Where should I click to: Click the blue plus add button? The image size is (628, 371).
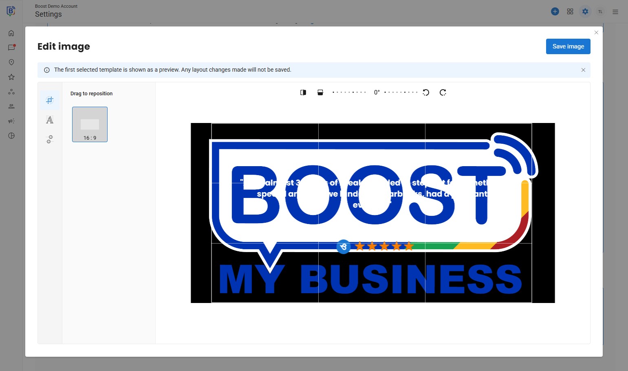tap(555, 11)
